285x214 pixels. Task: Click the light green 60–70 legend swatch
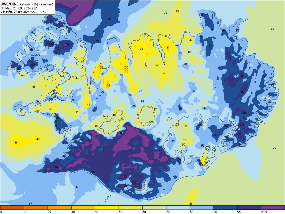[154, 208]
